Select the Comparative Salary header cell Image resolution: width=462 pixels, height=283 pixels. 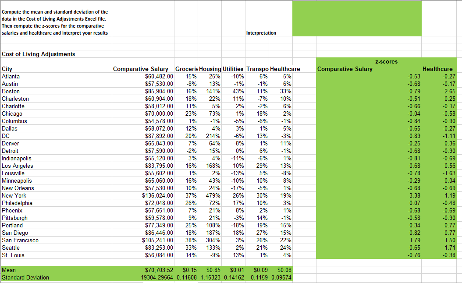tap(140, 69)
